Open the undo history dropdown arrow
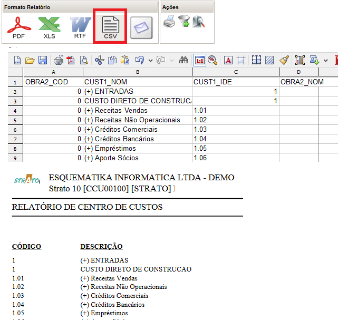Viewport: 338px width, 320px height. (150, 61)
